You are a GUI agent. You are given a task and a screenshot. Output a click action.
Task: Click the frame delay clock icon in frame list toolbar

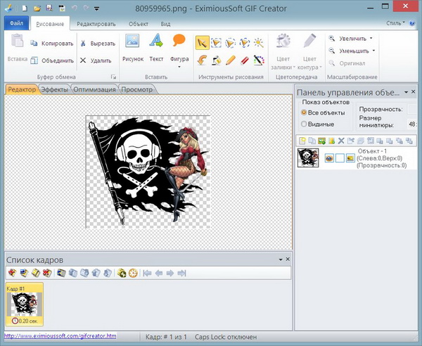(x=133, y=273)
